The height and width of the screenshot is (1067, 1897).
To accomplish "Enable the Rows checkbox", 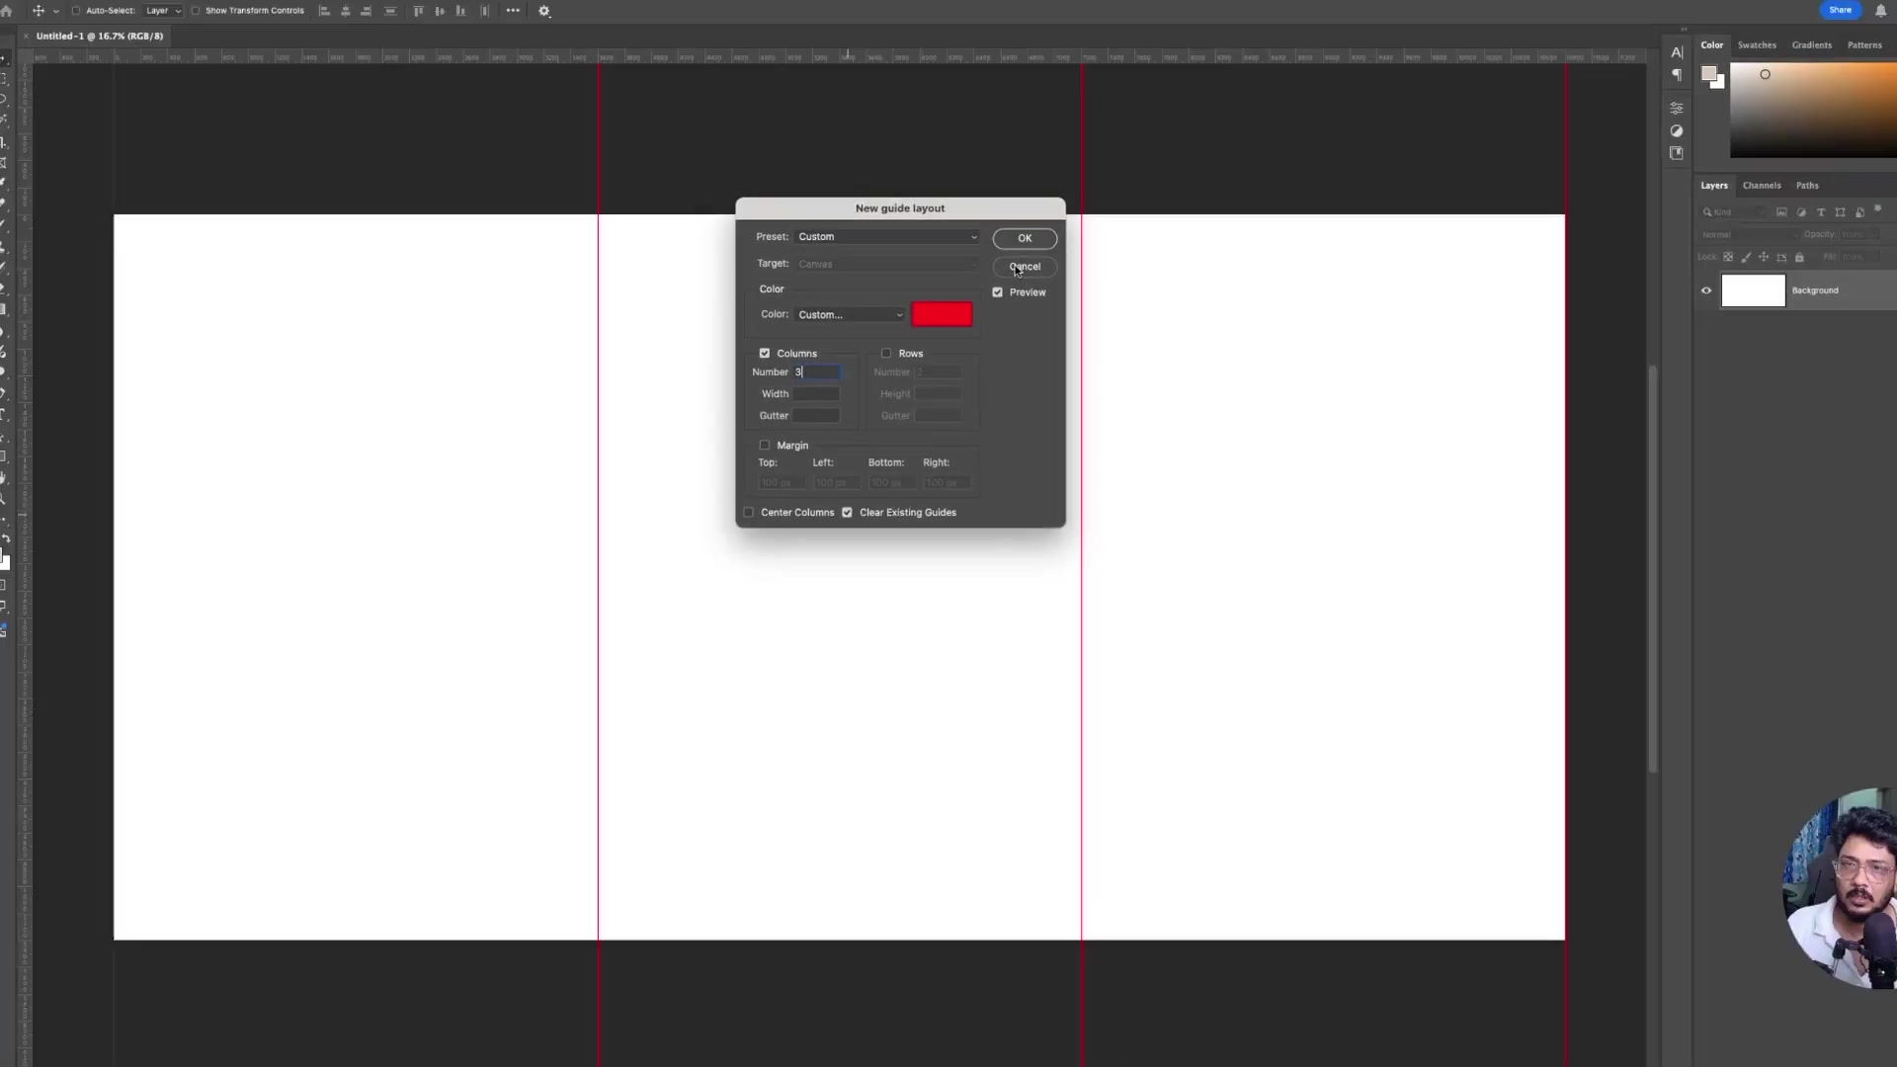I will [886, 353].
